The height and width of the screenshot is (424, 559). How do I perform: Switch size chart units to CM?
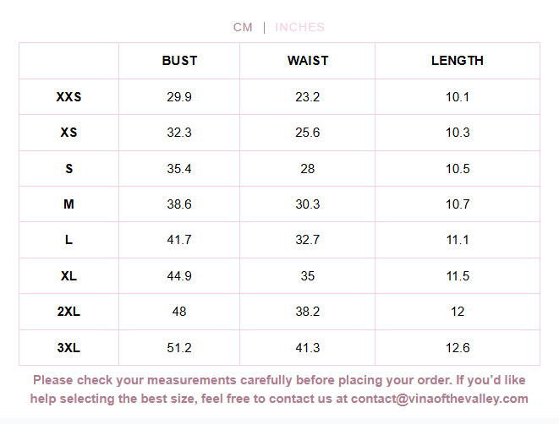(243, 27)
